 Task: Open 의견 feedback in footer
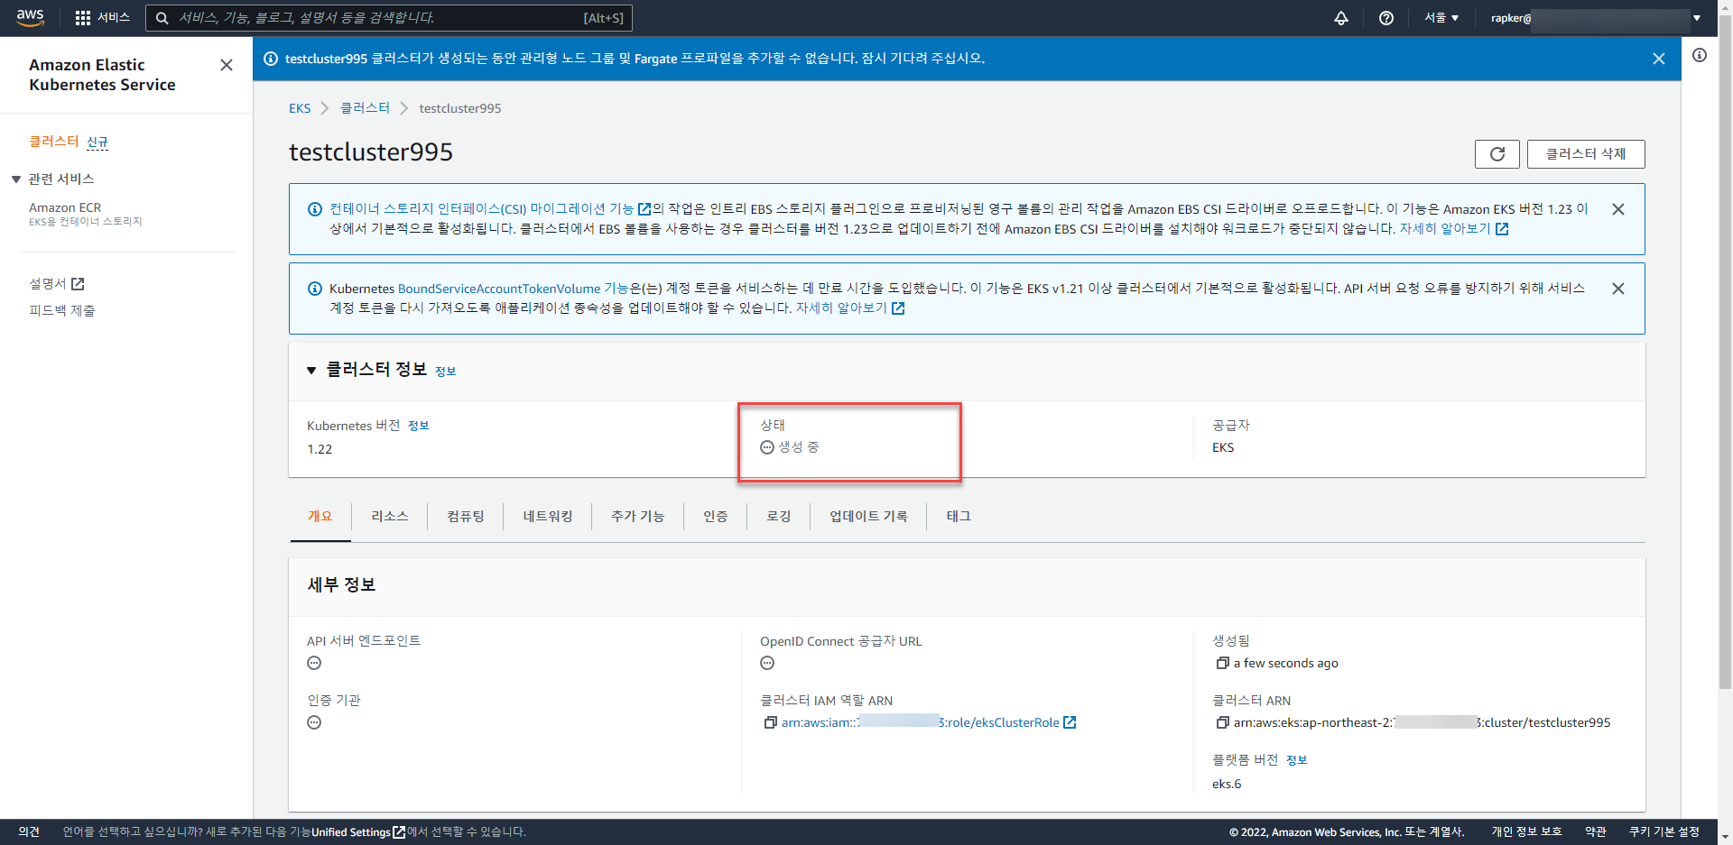[x=29, y=832]
